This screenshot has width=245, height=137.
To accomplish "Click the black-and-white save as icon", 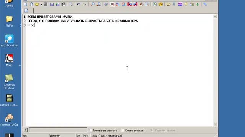I will tap(64, 4).
